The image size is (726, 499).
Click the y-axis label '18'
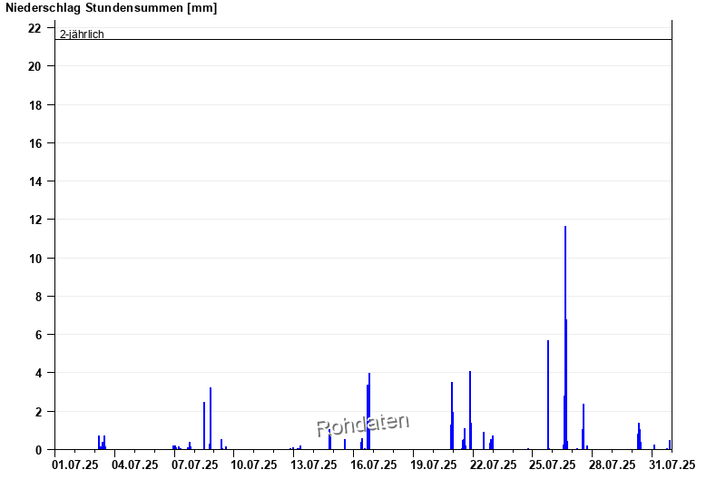pyautogui.click(x=34, y=105)
